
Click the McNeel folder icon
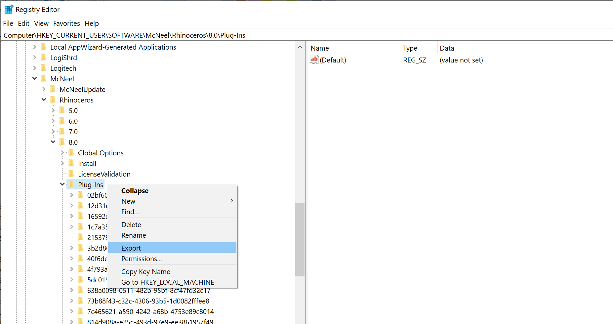point(44,79)
